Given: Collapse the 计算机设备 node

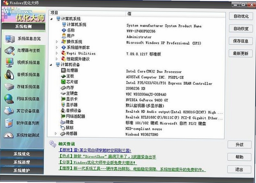Looking at the screenshot, I should (x=51, y=65).
